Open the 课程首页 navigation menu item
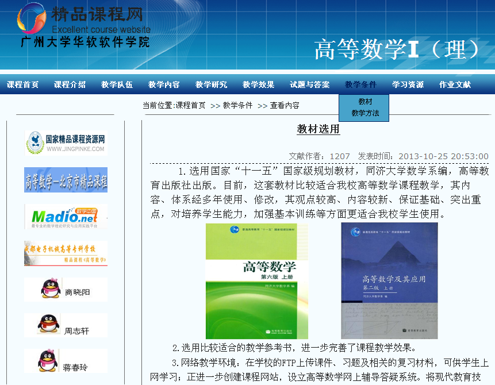The height and width of the screenshot is (385, 495). (x=23, y=84)
